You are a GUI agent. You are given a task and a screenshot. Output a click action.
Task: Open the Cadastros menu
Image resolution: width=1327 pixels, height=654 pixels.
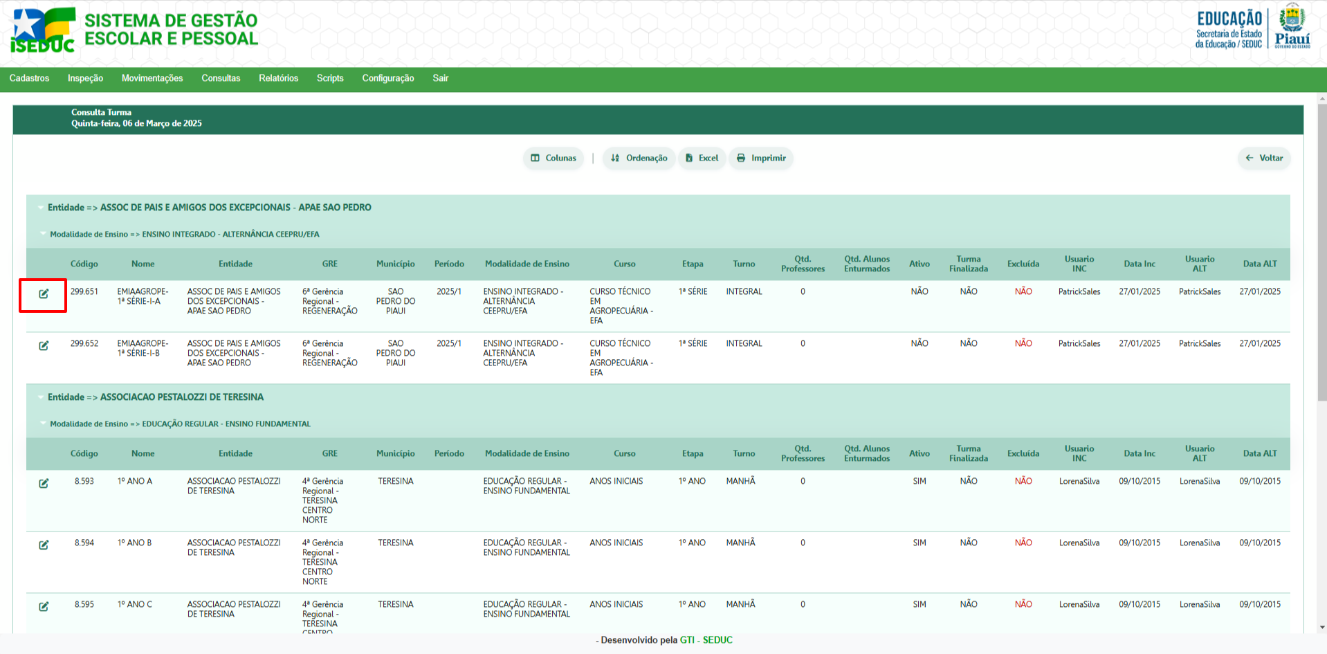pyautogui.click(x=29, y=78)
